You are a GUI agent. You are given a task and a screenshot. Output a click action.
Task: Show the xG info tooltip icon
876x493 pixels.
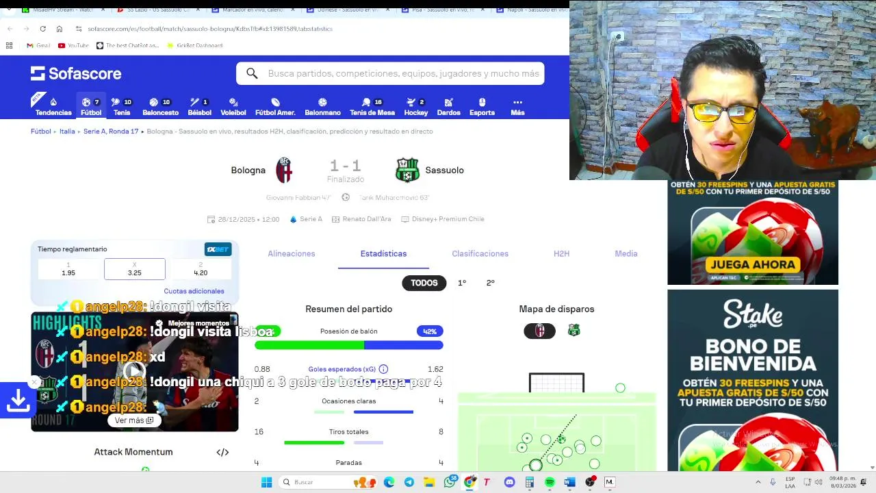(x=383, y=369)
